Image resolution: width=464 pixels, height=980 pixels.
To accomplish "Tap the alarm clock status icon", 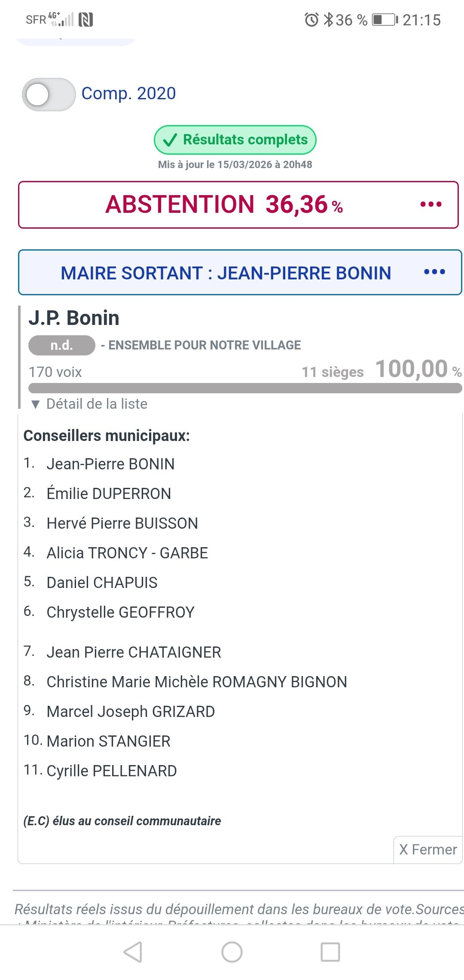I will click(x=311, y=20).
